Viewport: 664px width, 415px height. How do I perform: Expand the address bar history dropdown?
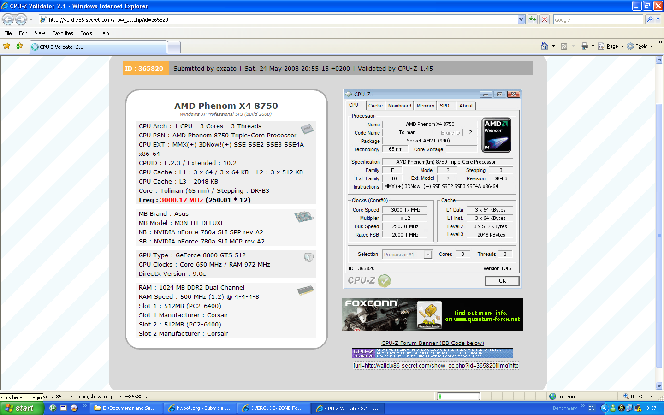521,19
